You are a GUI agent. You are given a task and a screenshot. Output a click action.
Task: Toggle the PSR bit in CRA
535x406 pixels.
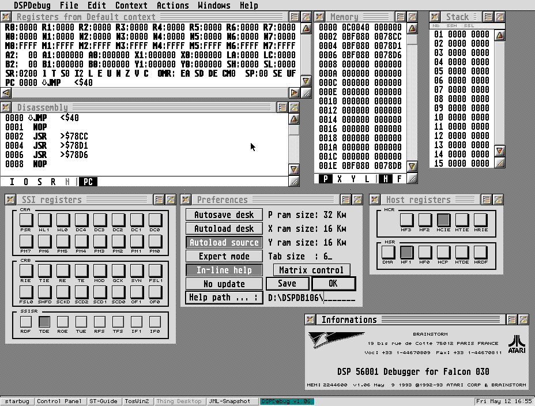[x=26, y=220]
